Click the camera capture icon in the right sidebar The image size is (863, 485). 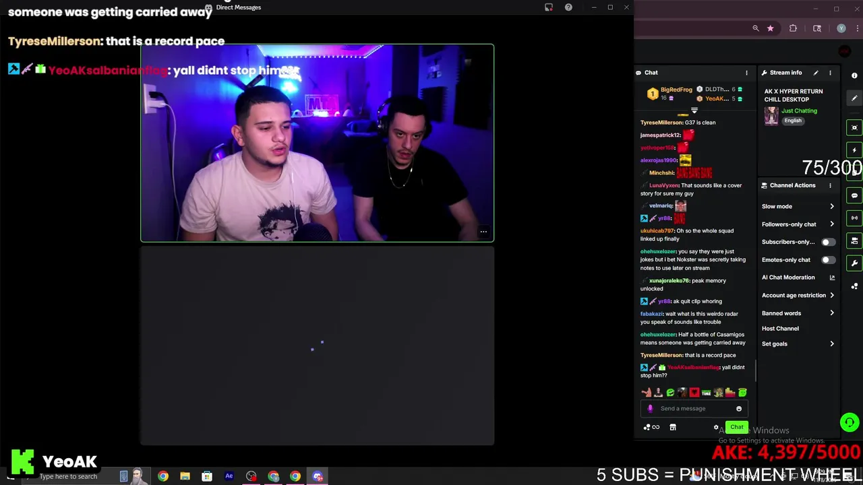coord(854,127)
